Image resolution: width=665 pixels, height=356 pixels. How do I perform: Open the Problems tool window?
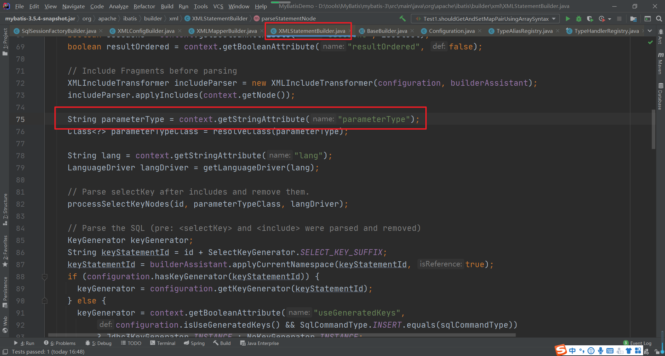coord(60,343)
